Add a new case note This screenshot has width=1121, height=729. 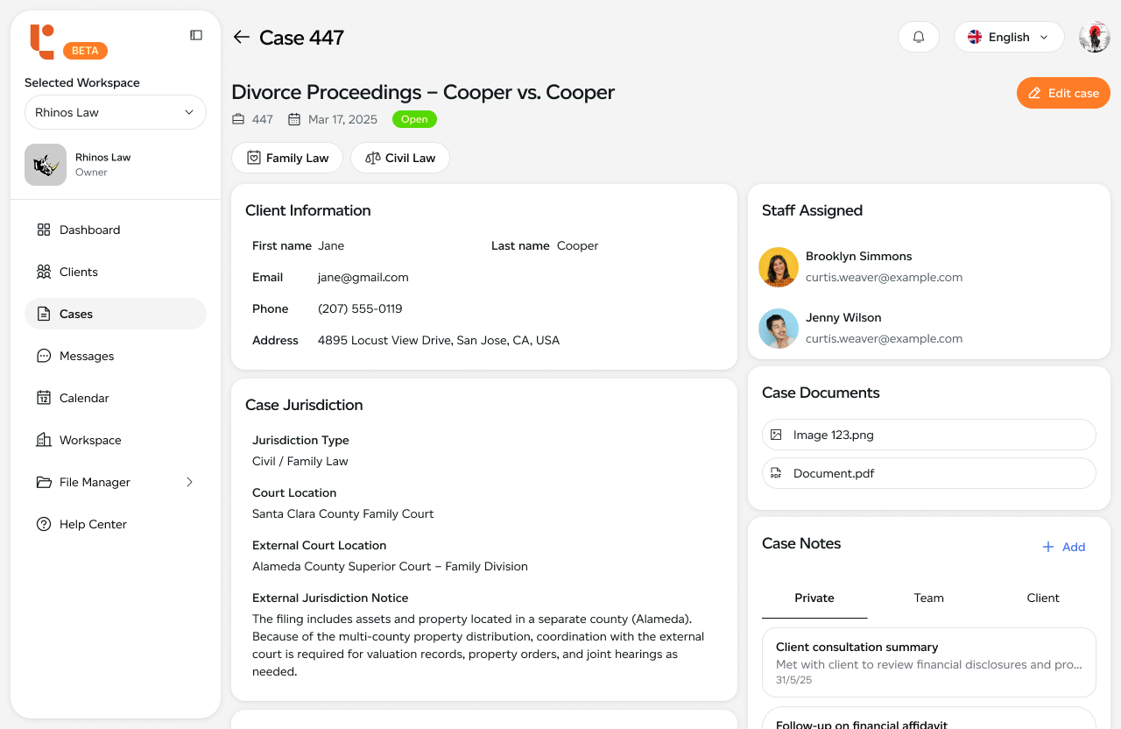click(1063, 547)
